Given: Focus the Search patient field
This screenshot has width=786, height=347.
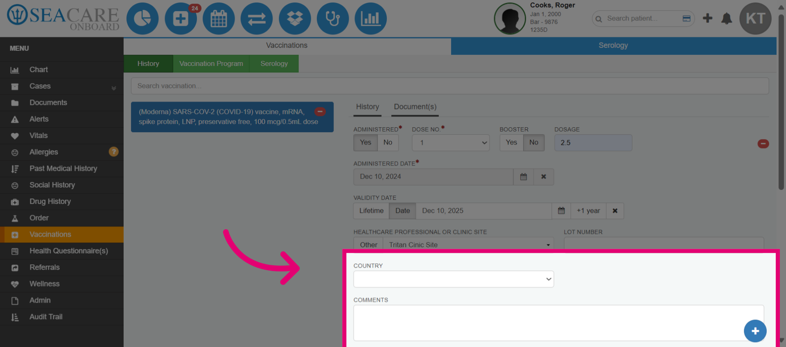Looking at the screenshot, I should click(643, 18).
